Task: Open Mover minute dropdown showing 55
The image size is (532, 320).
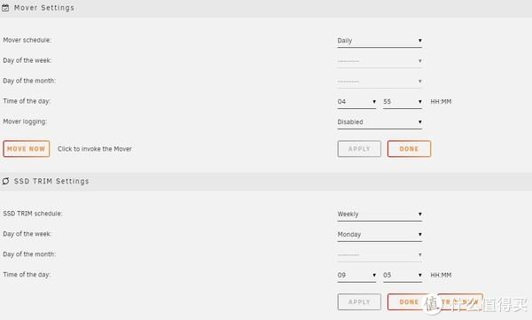Action: tap(403, 102)
